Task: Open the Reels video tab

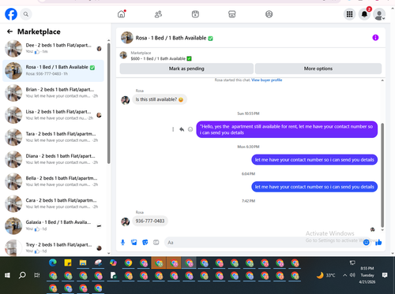Action: pos(195,14)
